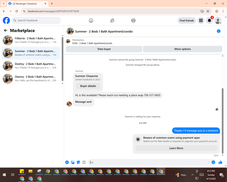Click the Marketplace listing thumbnail

pyautogui.click(x=68, y=41)
